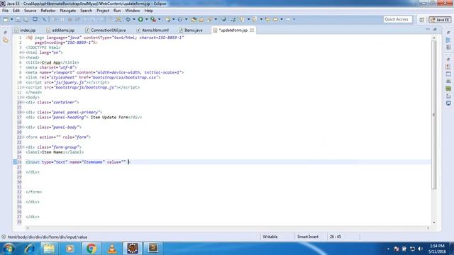
Task: Collapse the form tag fold on line 21
Action: (x=23, y=137)
